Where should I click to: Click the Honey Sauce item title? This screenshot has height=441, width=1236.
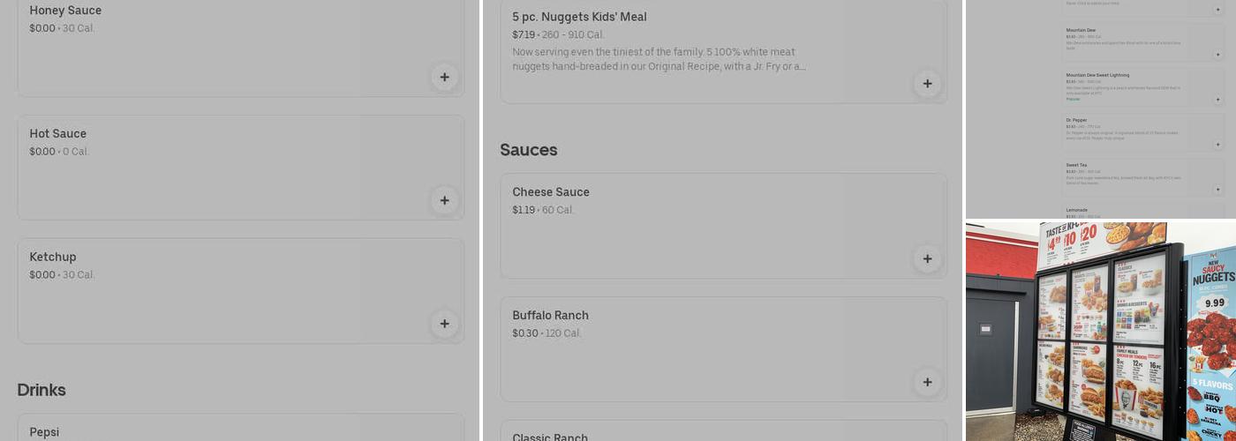click(x=65, y=11)
